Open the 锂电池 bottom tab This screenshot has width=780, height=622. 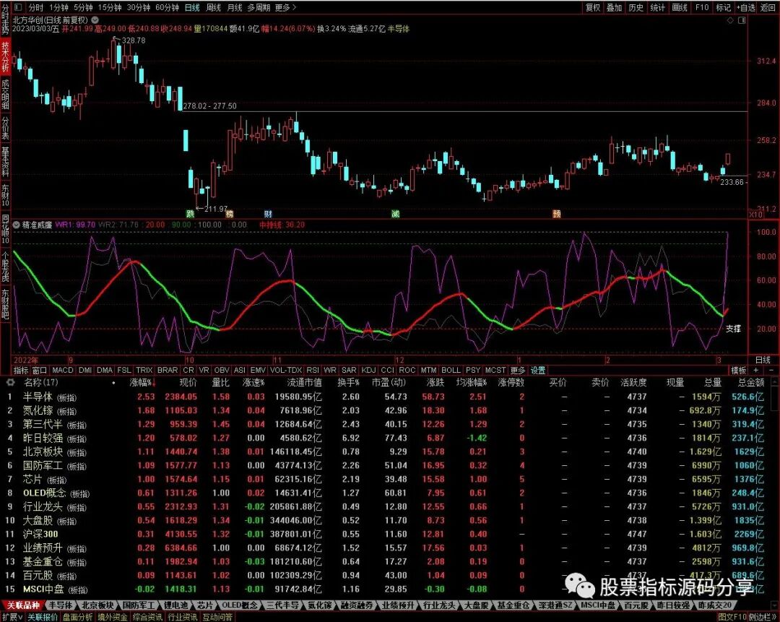pyautogui.click(x=177, y=605)
